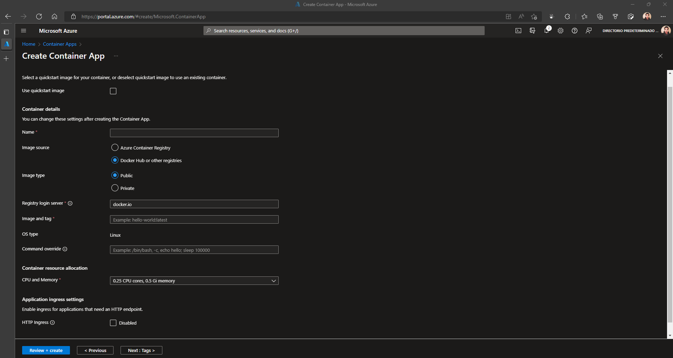
Task: Open the ellipsis menu beside Create Container App
Action: click(x=116, y=56)
